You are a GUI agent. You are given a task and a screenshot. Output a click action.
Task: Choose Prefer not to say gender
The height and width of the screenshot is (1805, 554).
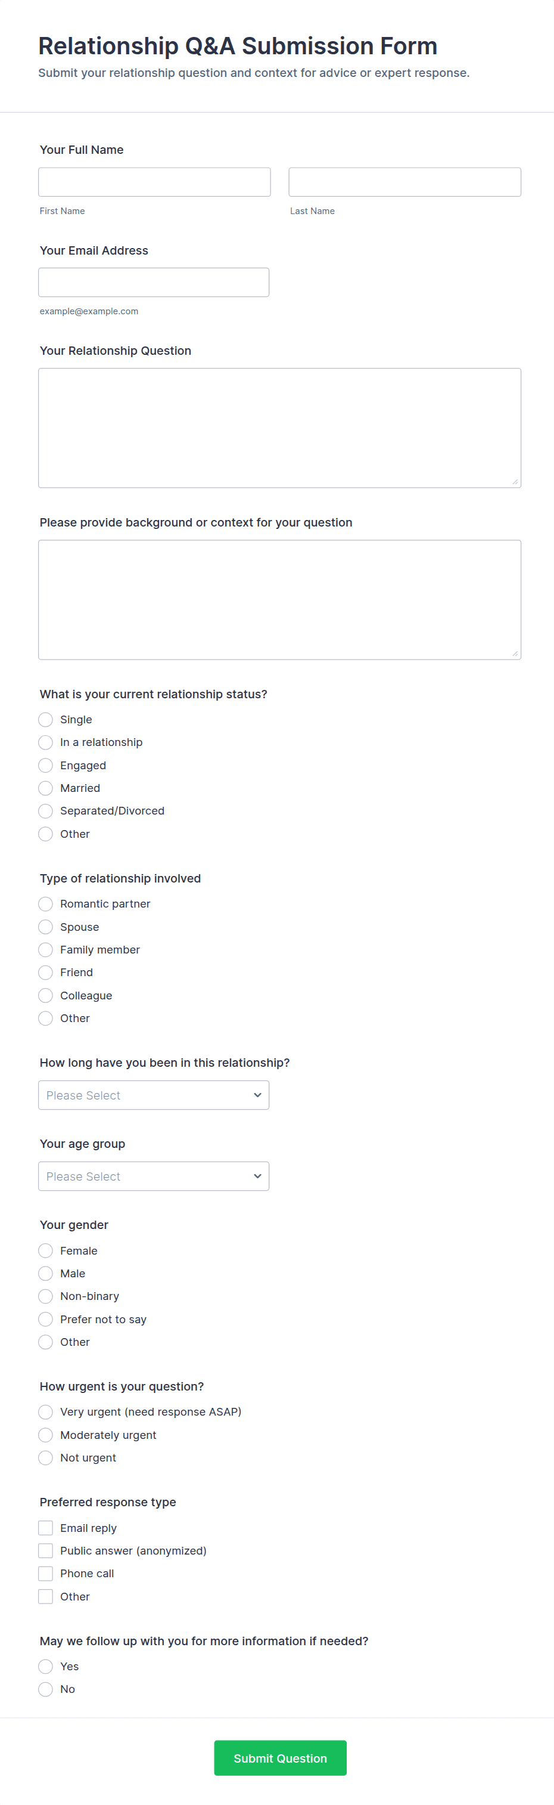pyautogui.click(x=45, y=1320)
